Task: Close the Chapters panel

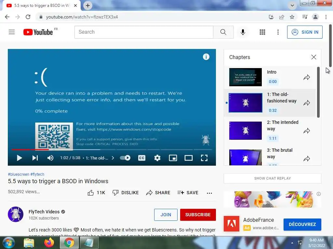Action: point(314,57)
